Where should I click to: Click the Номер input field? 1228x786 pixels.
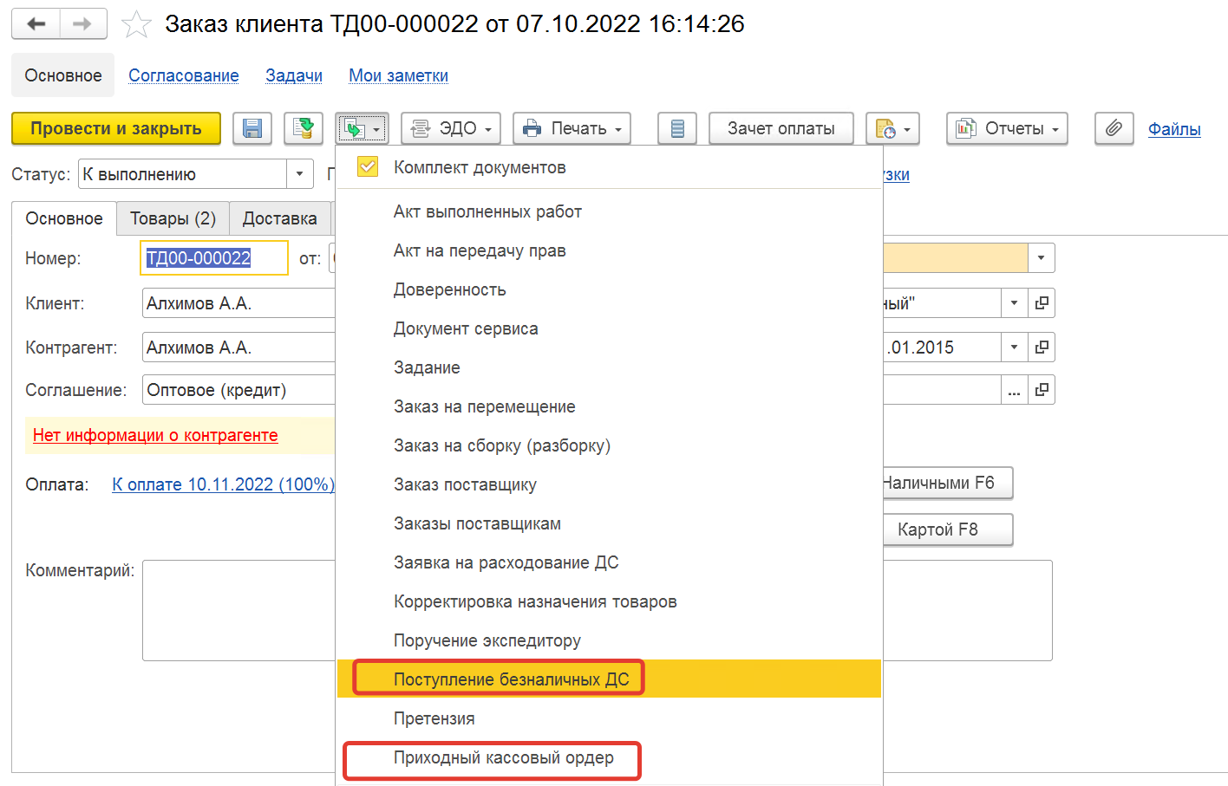click(x=214, y=258)
